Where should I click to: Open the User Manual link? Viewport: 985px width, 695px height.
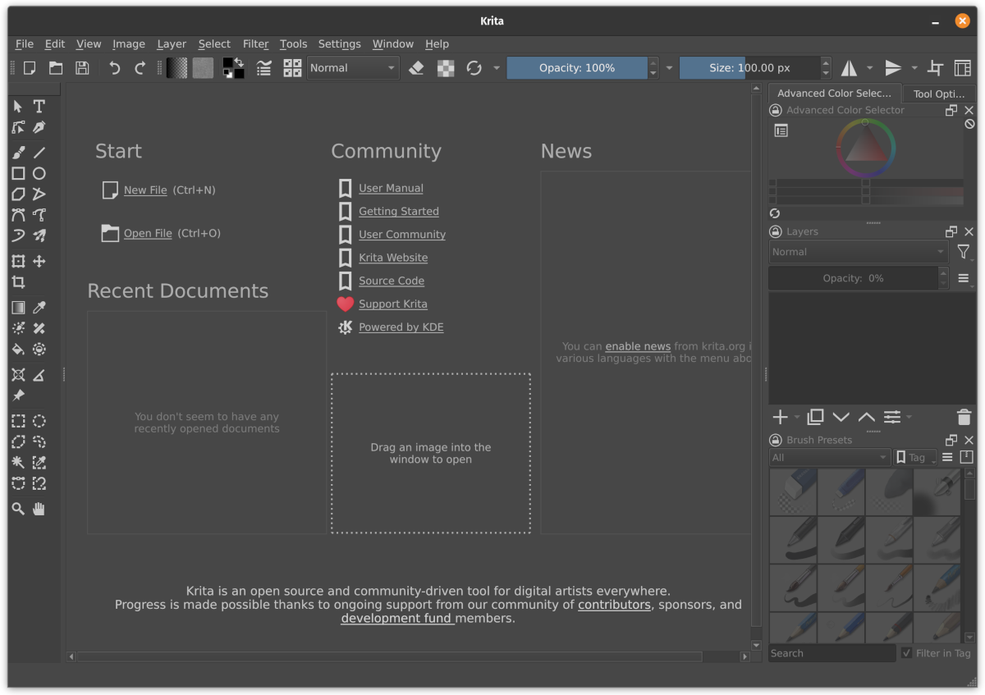point(391,188)
